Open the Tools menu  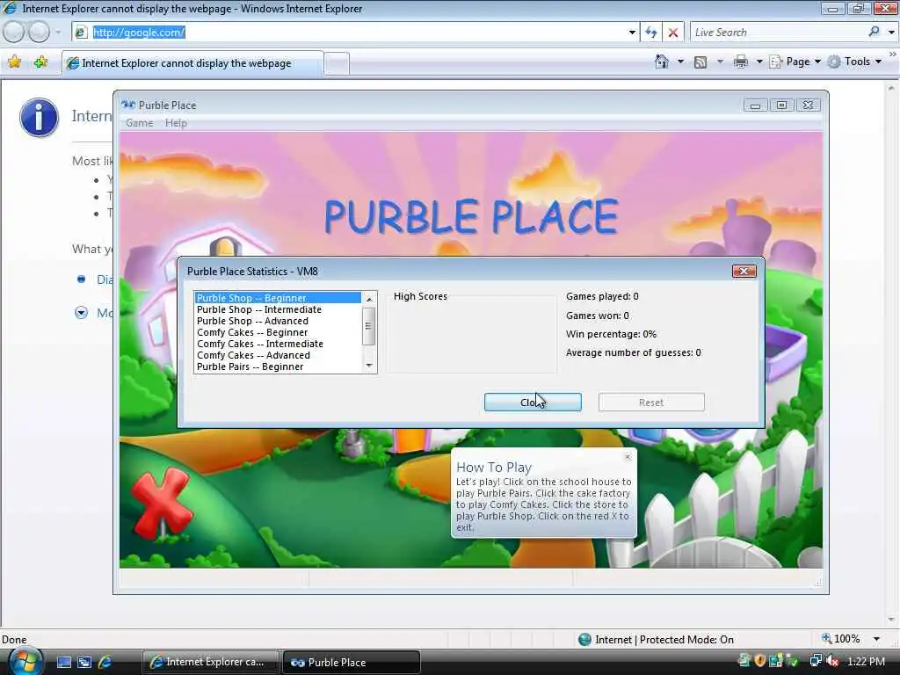click(854, 62)
